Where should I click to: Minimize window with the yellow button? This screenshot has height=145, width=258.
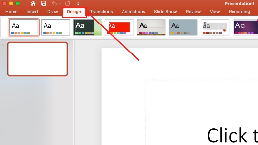[11, 3]
